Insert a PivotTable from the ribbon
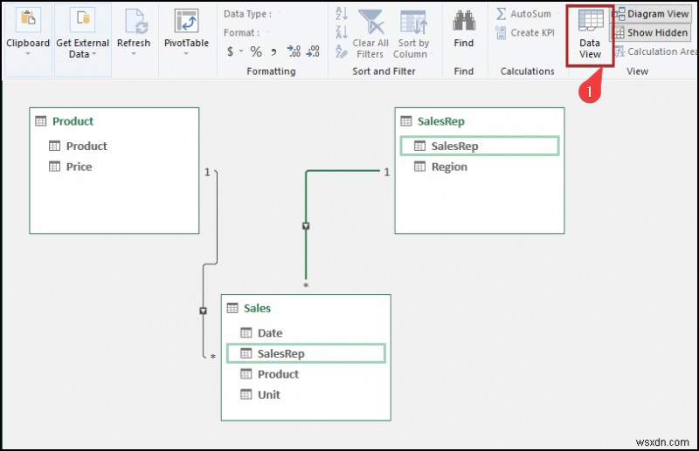 [x=186, y=33]
